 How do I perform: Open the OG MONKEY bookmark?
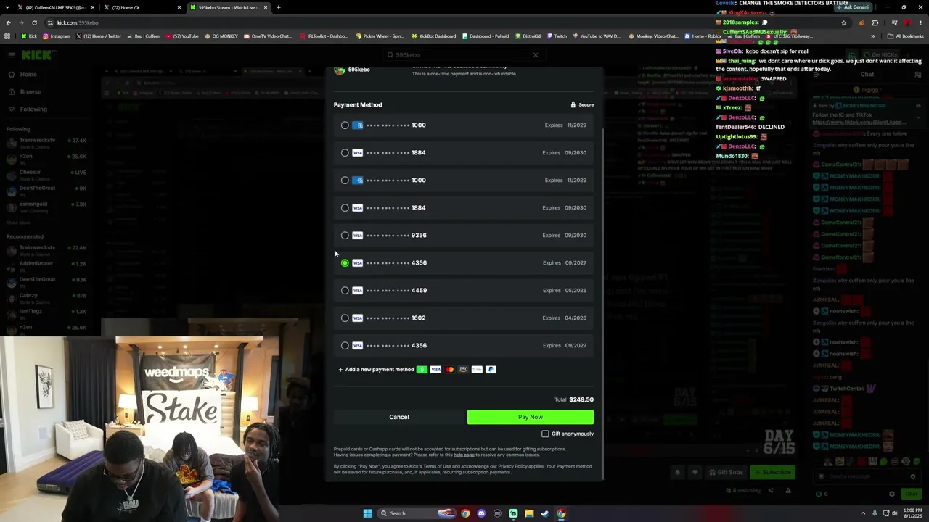[221, 36]
